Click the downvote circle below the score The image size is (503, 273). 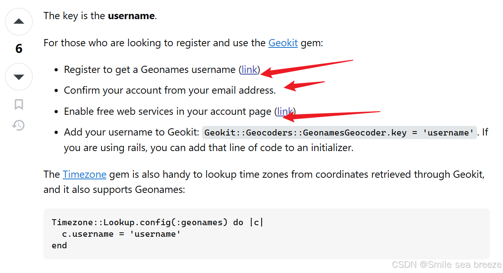click(19, 77)
